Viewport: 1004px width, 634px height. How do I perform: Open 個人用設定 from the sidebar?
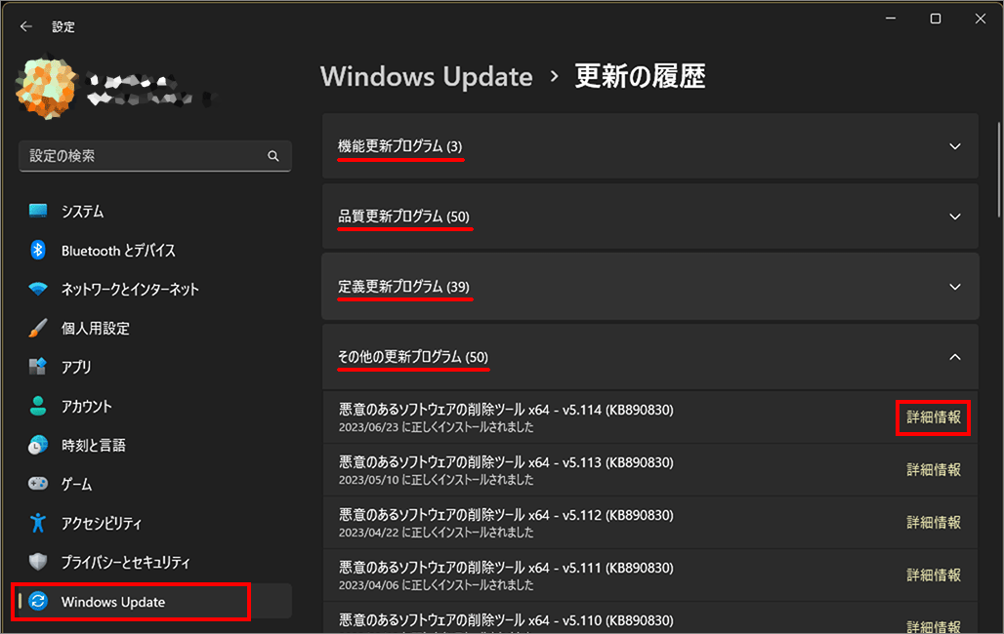coord(96,328)
